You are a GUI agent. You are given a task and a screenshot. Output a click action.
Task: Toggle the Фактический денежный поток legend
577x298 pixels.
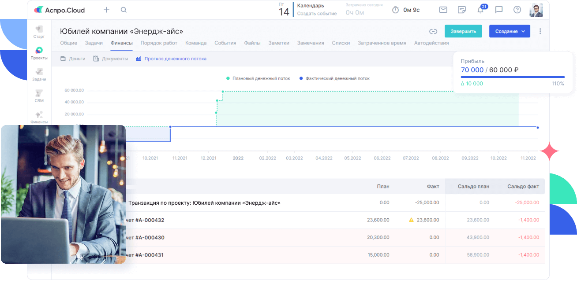click(334, 78)
